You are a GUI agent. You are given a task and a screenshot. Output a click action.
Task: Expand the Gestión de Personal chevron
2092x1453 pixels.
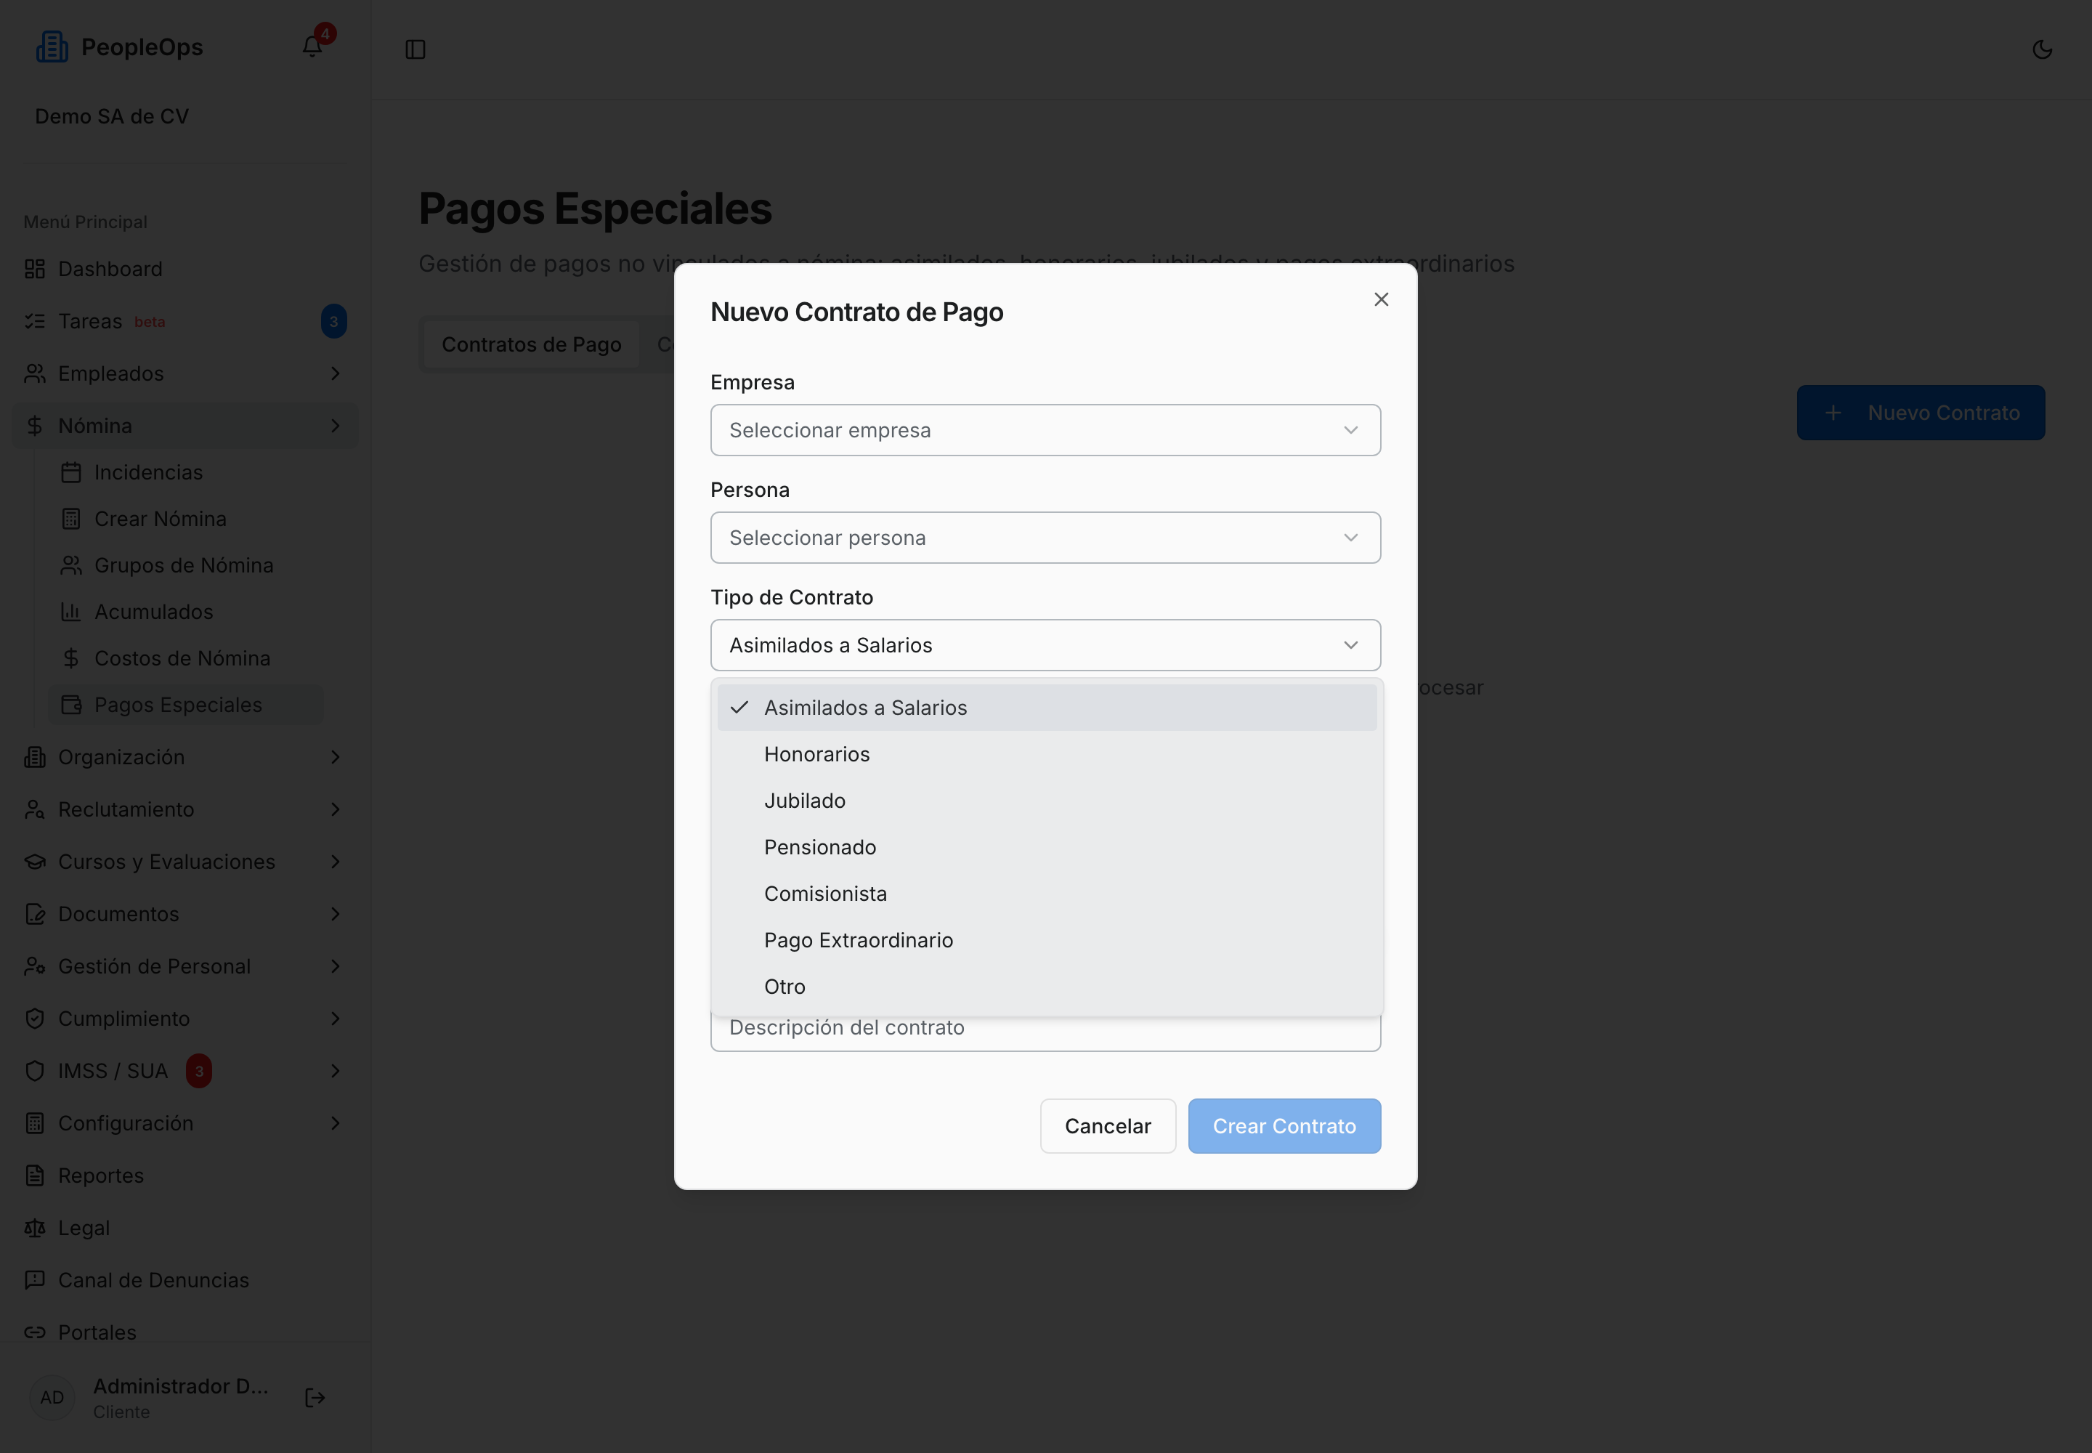click(x=335, y=966)
